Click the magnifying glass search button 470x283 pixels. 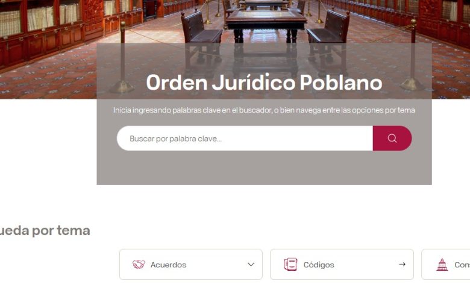[392, 138]
